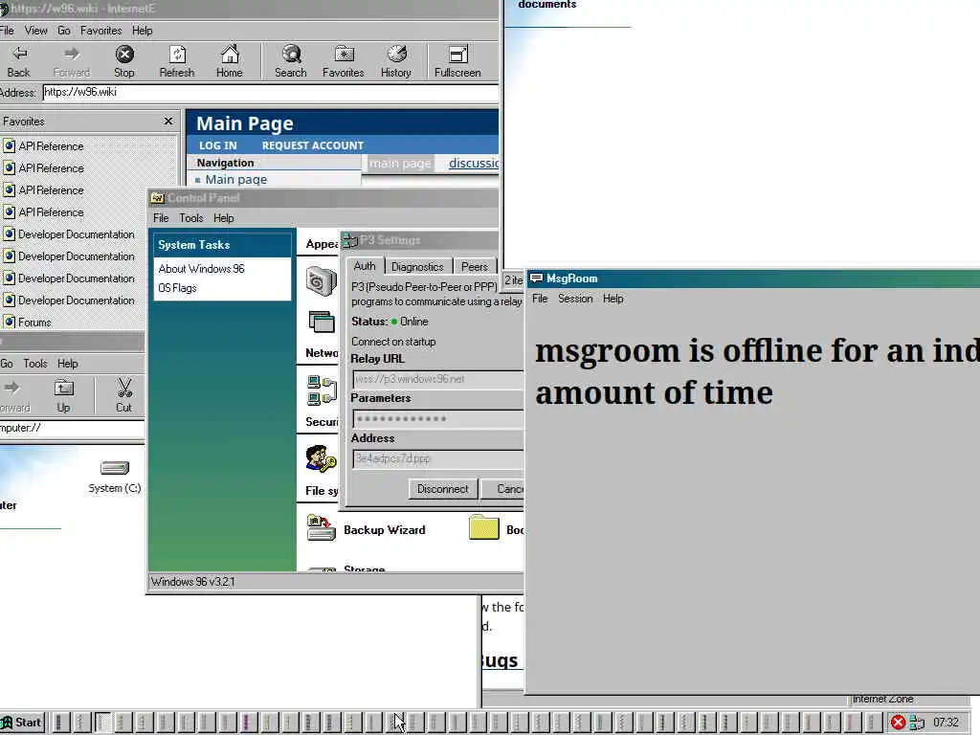Open Search in browser toolbar
This screenshot has width=980, height=735.
tap(291, 61)
